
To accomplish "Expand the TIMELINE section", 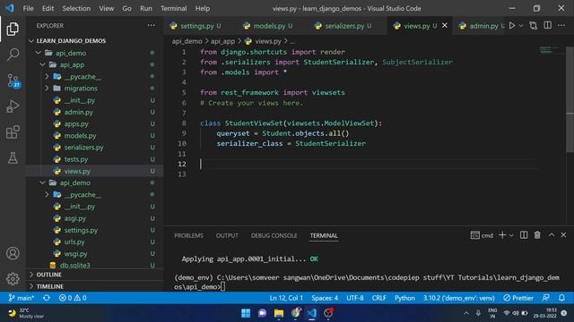I will point(50,286).
